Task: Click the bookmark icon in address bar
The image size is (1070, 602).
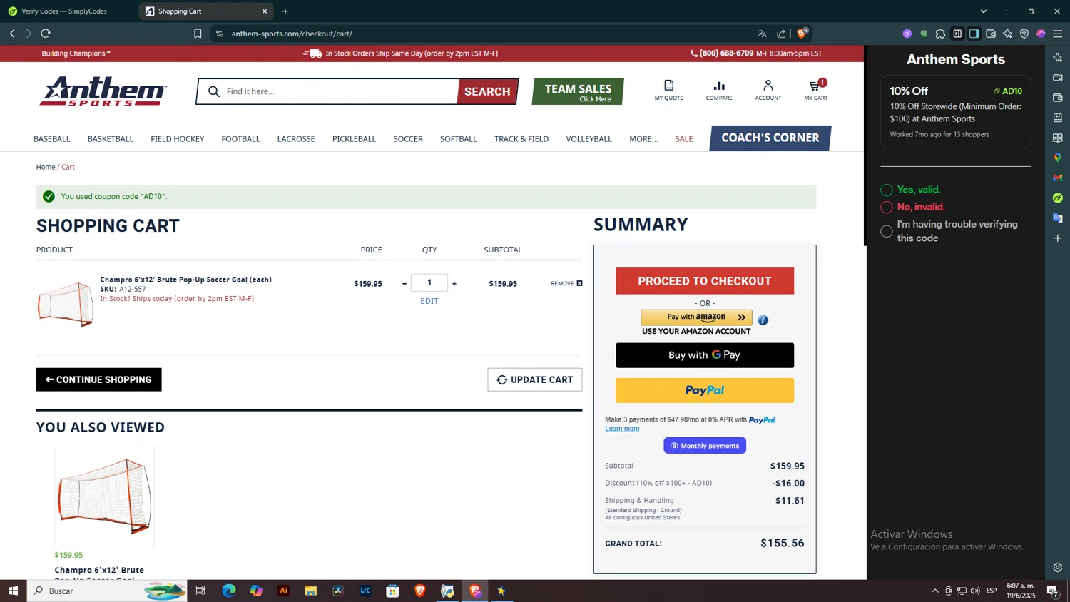Action: pos(198,34)
